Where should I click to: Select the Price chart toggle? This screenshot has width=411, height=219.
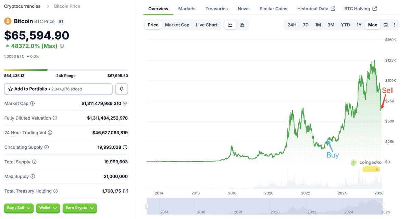coord(153,25)
